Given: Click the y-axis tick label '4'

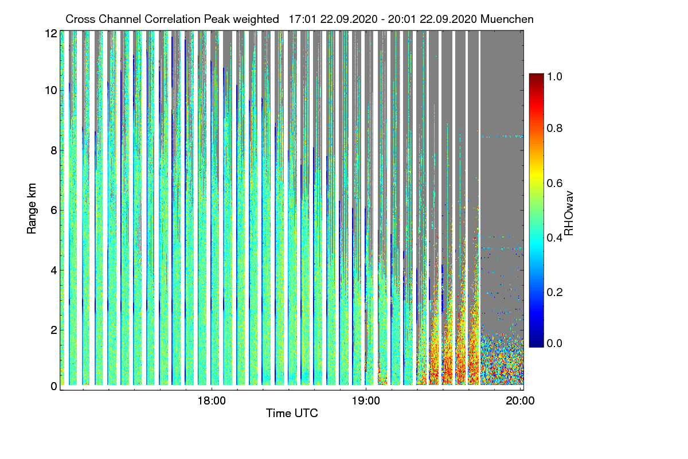Looking at the screenshot, I should click(x=53, y=270).
